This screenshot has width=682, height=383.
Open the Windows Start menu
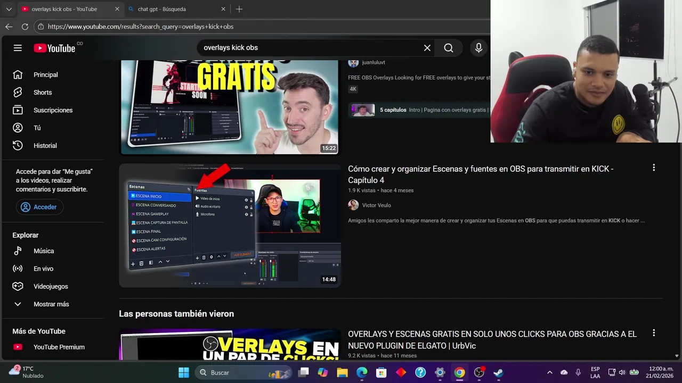[184, 372]
